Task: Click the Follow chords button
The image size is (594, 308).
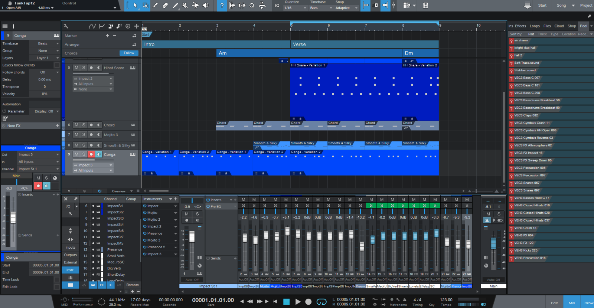Action: point(129,53)
